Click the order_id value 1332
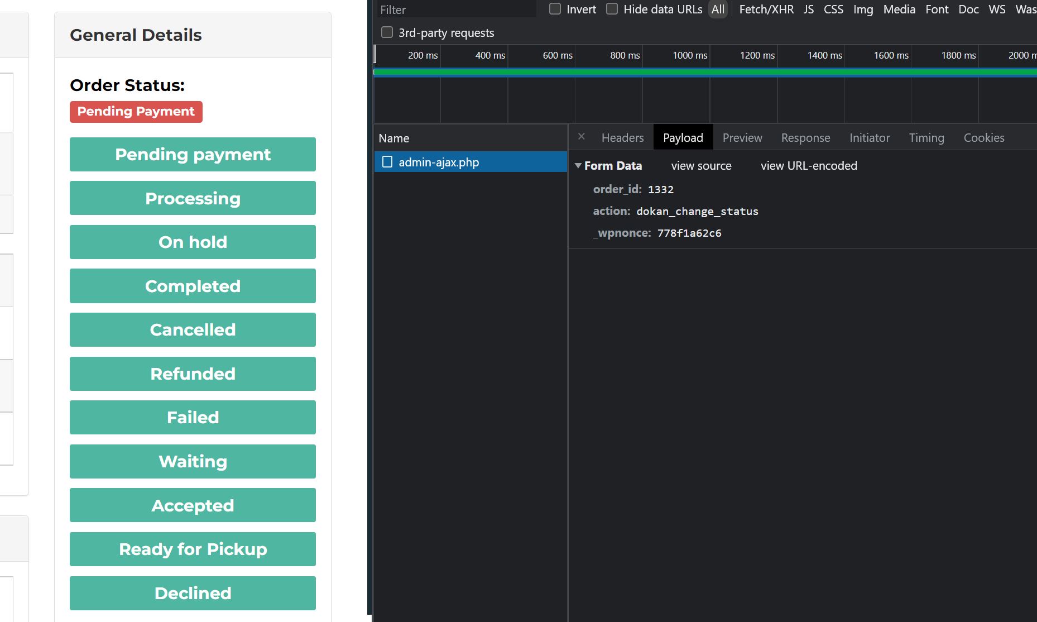The image size is (1037, 622). point(661,189)
